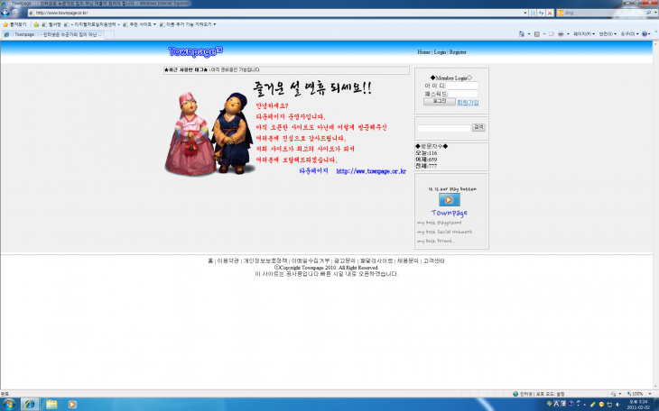This screenshot has width=659, height=411.
Task: Click the Windows Start button
Action: pyautogui.click(x=8, y=405)
